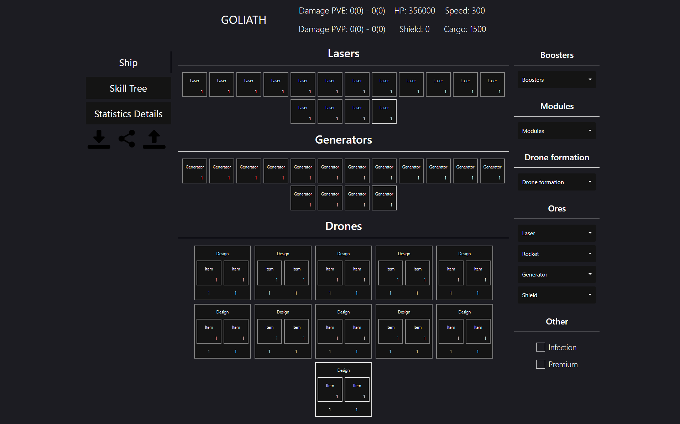Select the Ship tab
This screenshot has width=680, height=424.
pyautogui.click(x=128, y=63)
